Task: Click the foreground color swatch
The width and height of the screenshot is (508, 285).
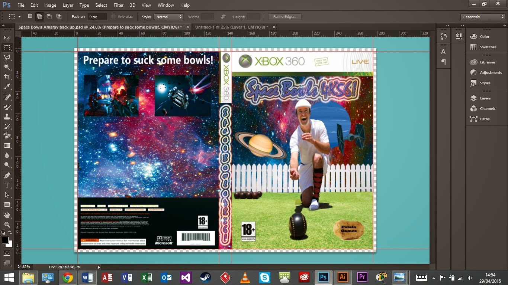Action: [x=4, y=240]
